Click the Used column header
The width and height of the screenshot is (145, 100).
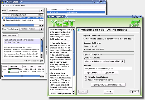[x=26, y=66]
